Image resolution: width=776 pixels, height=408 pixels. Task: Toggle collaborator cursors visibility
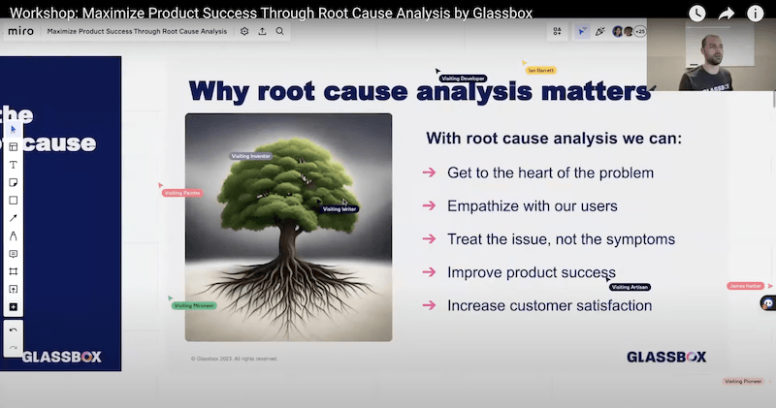pyautogui.click(x=582, y=31)
